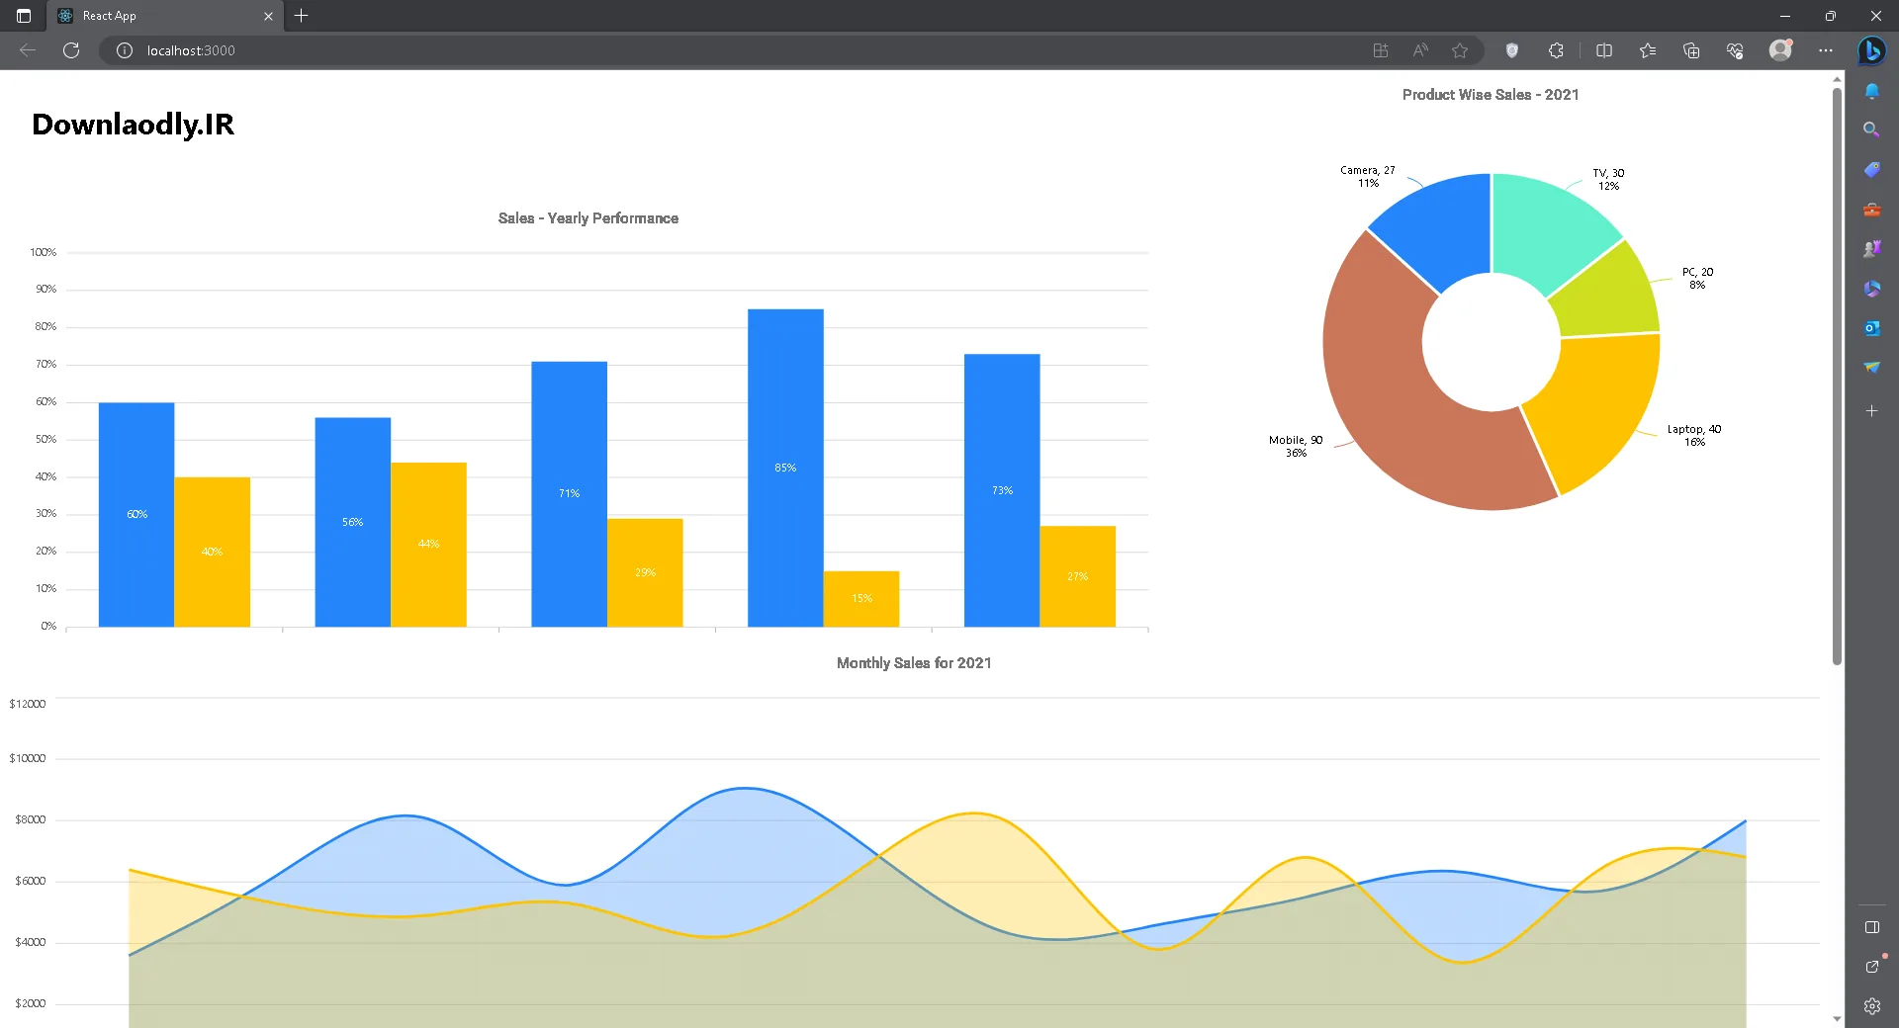This screenshot has width=1899, height=1028.
Task: Open Outlook in the sidebar
Action: tap(1871, 328)
